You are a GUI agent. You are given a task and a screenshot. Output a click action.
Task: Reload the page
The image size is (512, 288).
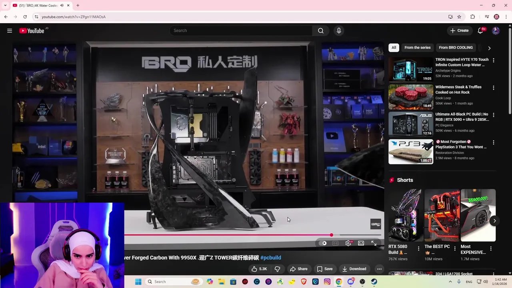(25, 17)
